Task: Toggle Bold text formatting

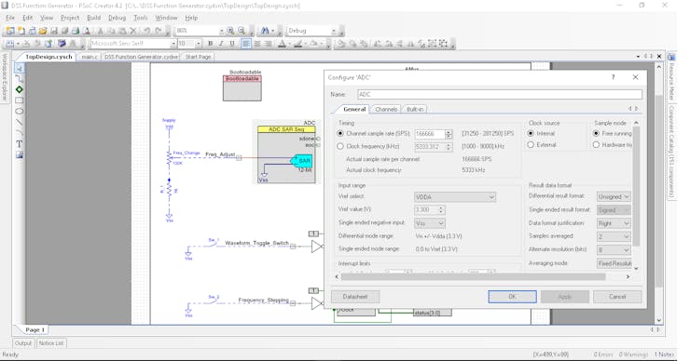Action: click(x=211, y=44)
